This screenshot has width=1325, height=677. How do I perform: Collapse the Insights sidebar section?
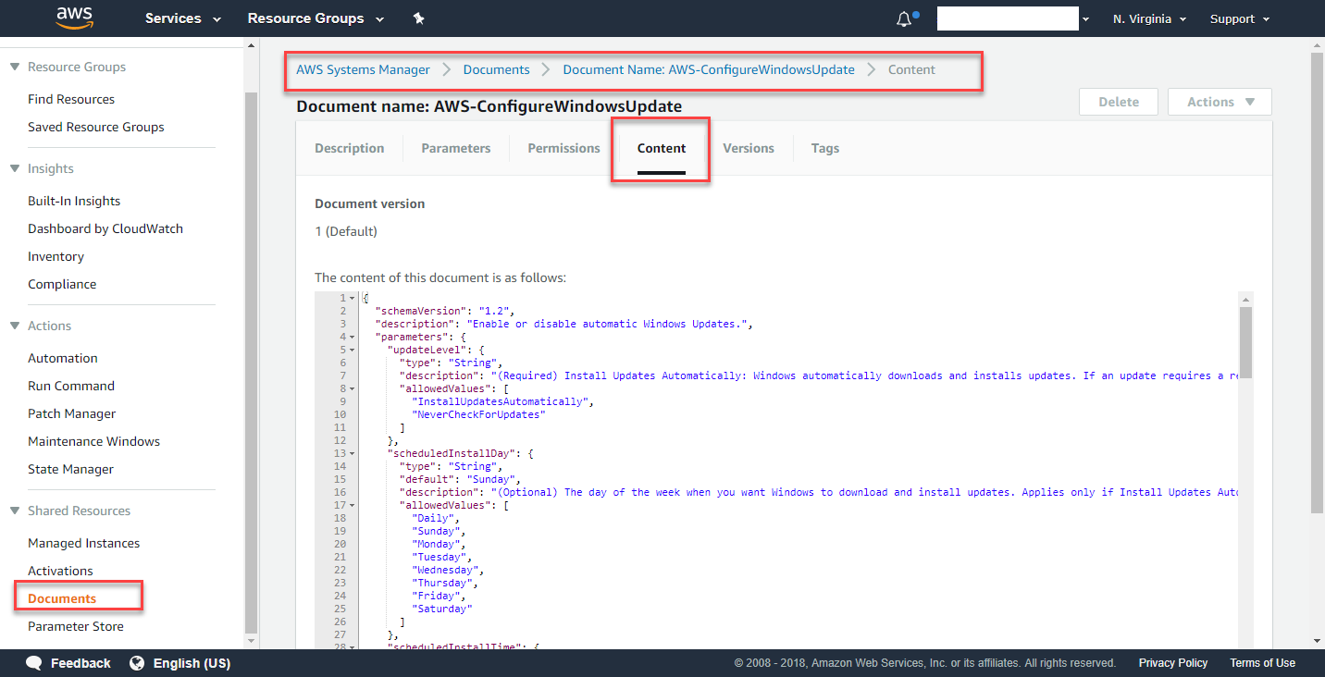point(14,168)
